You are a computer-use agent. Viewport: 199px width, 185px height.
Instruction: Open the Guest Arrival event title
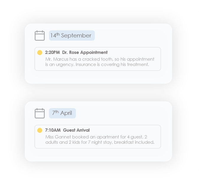coord(76,130)
